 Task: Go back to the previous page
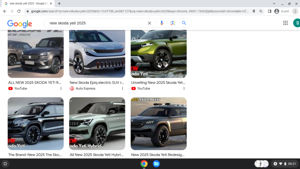click(5, 11)
